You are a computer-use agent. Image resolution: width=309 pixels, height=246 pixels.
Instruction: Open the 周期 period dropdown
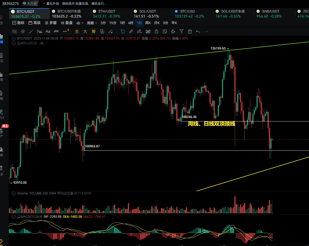pos(92,23)
